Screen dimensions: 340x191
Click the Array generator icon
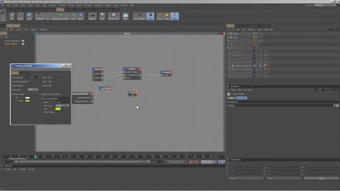[73, 16]
